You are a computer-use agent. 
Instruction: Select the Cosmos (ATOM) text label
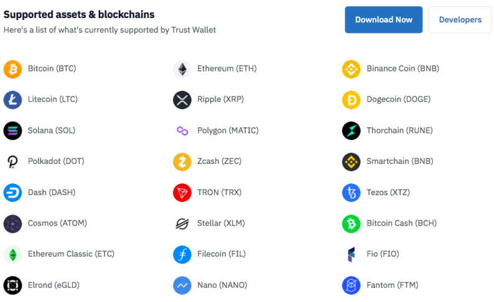coord(57,223)
